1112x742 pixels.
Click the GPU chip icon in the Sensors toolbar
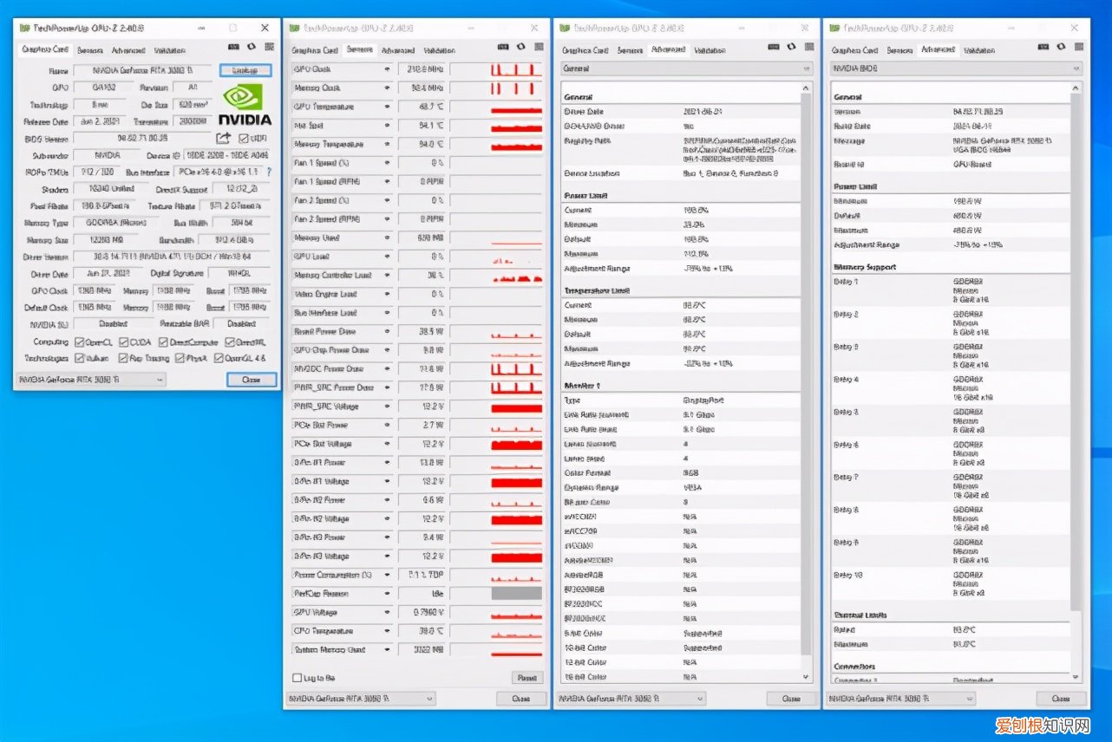tap(503, 46)
